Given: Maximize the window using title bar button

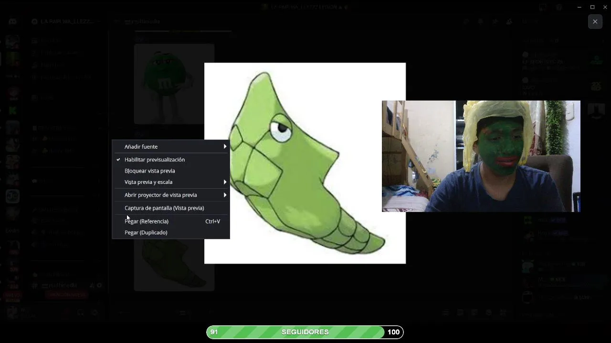Looking at the screenshot, I should [592, 7].
